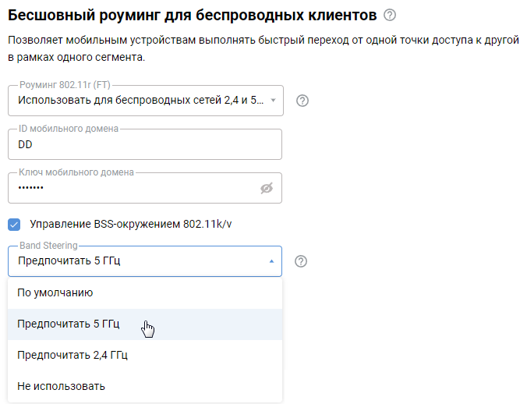The height and width of the screenshot is (411, 527).
Task: Click into the Ключ мобильного домена password field
Action: (x=133, y=188)
